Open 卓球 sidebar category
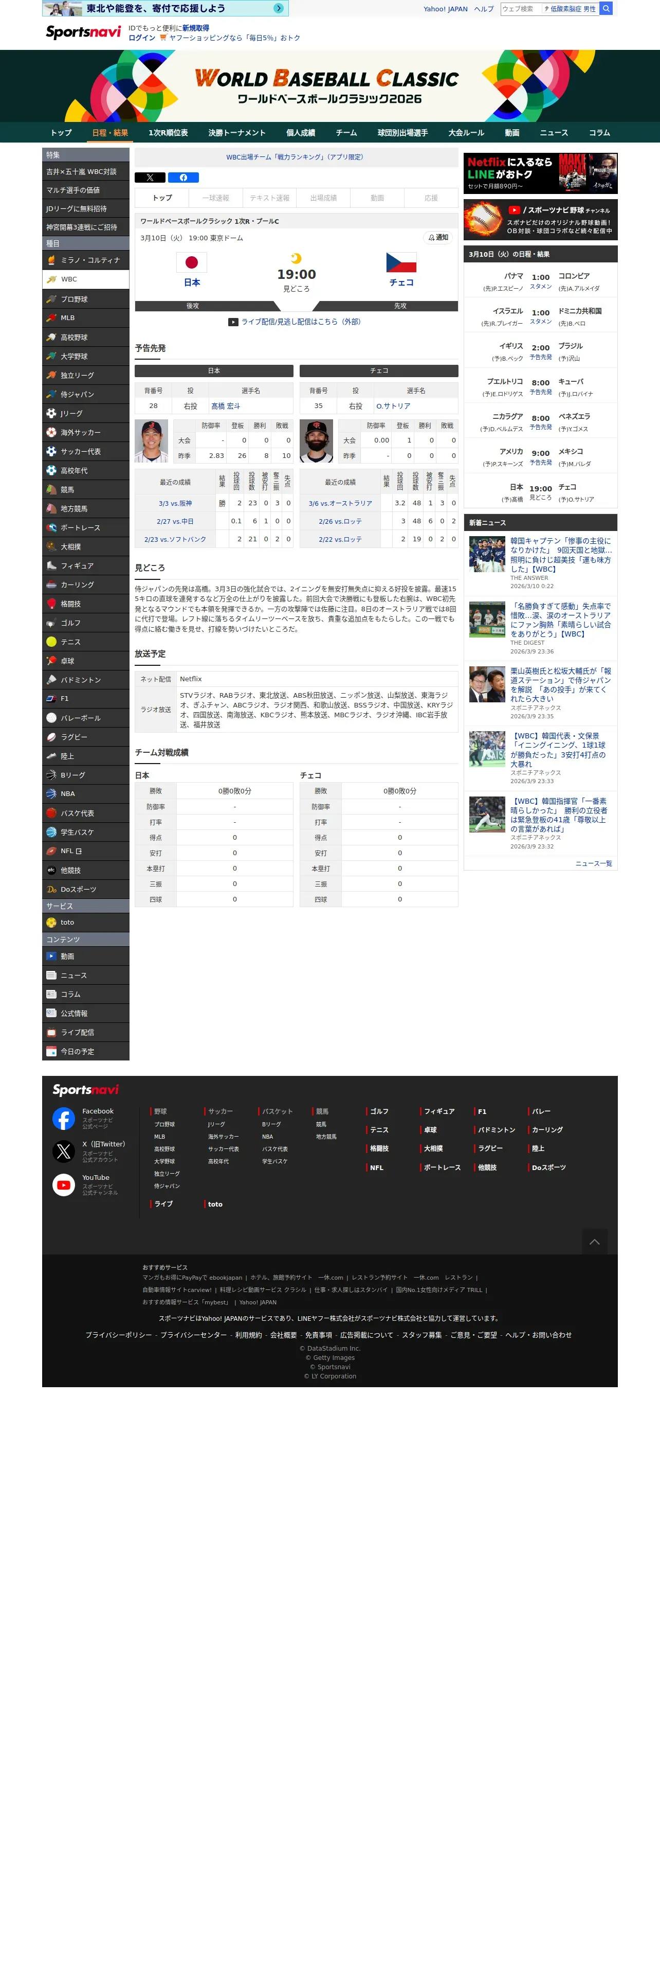Screen dimensions: 660x1982 (85, 661)
